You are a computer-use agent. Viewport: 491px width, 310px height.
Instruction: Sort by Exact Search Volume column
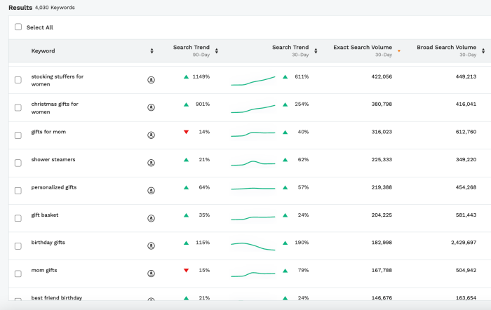399,51
